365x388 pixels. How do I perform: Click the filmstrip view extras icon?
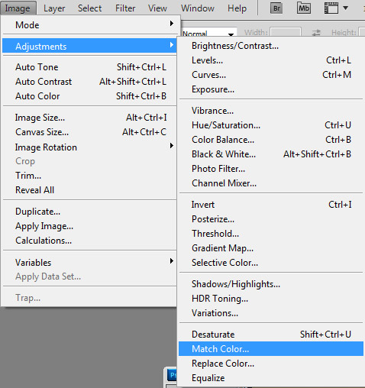pyautogui.click(x=331, y=8)
